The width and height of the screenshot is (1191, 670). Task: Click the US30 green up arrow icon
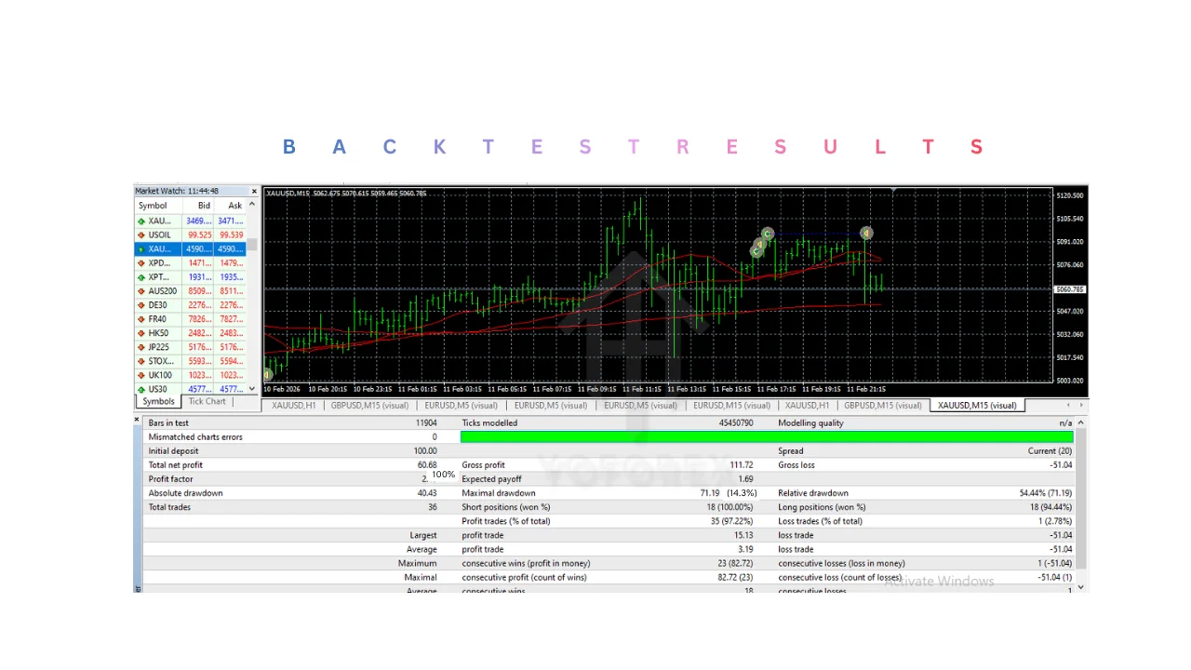pos(141,389)
